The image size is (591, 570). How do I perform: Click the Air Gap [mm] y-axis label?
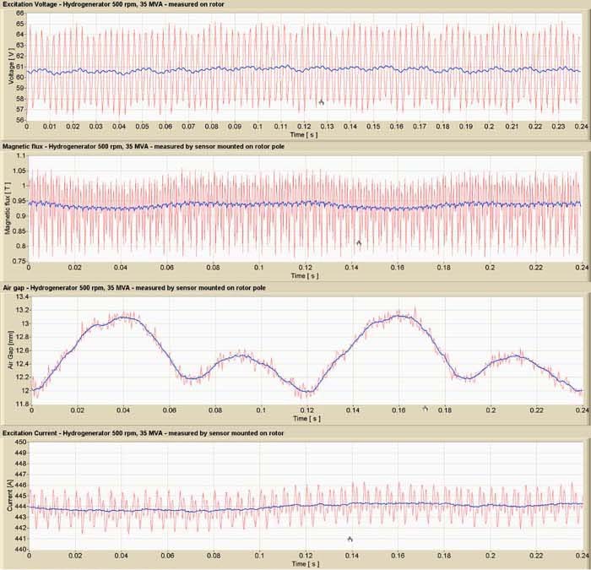click(x=7, y=349)
